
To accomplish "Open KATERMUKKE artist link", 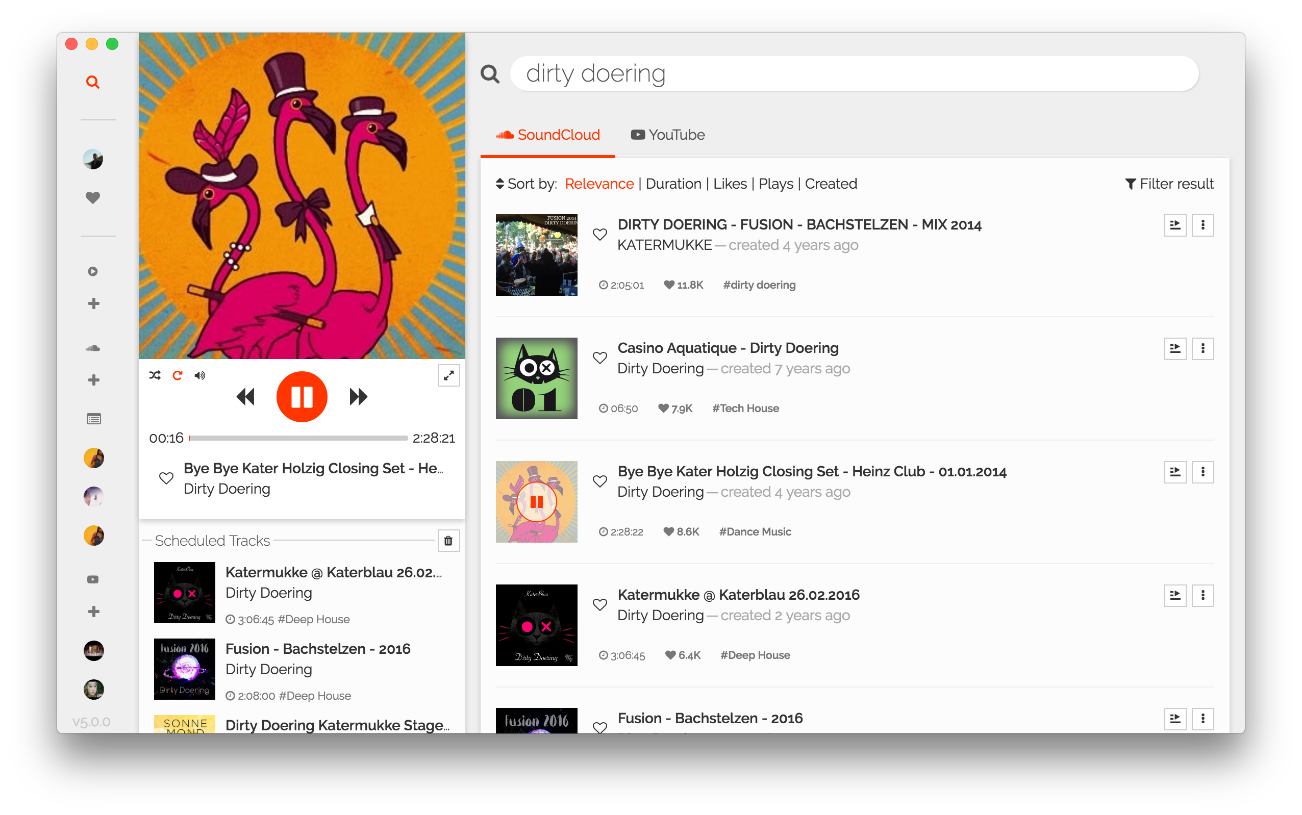I will pos(664,245).
